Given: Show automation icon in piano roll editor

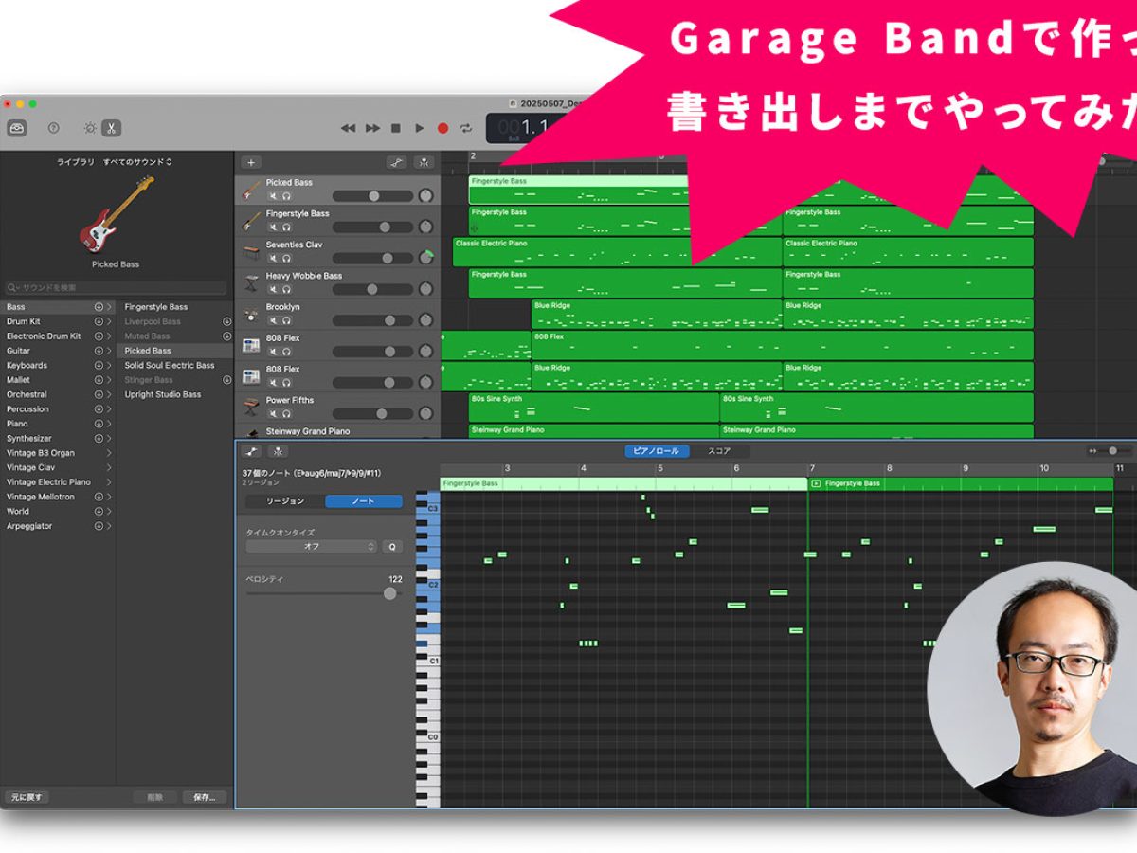Looking at the screenshot, I should pyautogui.click(x=252, y=451).
